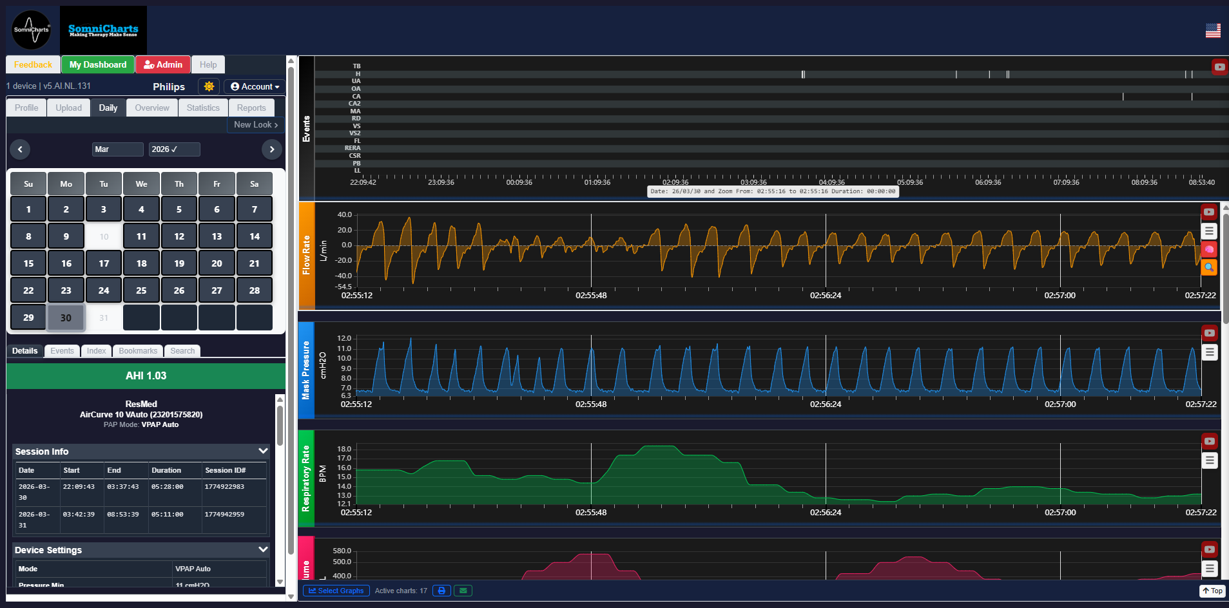Viewport: 1229px width, 608px height.
Task: Collapse the Session Info section
Action: (263, 451)
